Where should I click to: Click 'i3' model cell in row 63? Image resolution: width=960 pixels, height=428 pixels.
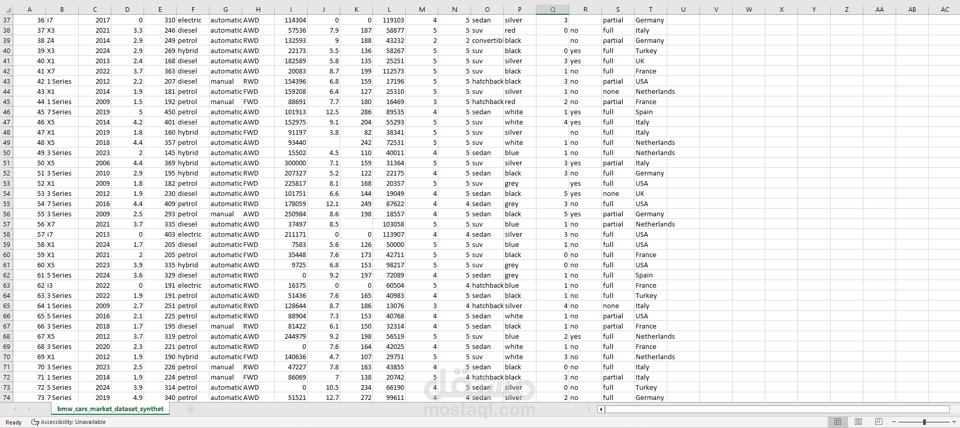(x=62, y=286)
